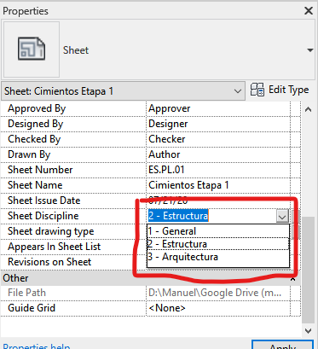Open the type selector dropdown arrow beside Sheet

coord(310,50)
